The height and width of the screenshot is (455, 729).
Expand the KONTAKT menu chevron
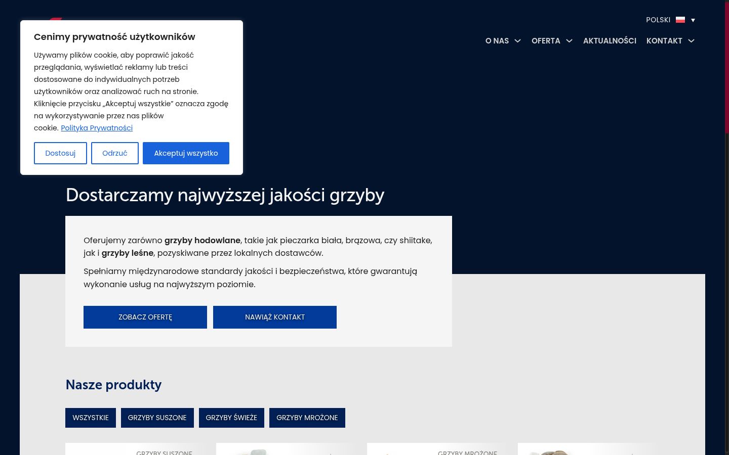coord(691,41)
